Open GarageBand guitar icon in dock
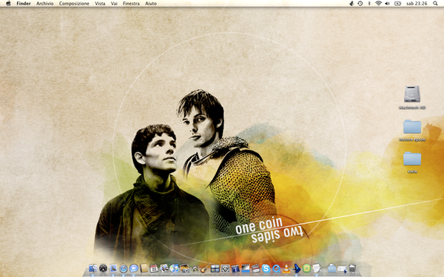Image resolution: width=444 pixels, height=277 pixels. tap(204, 268)
